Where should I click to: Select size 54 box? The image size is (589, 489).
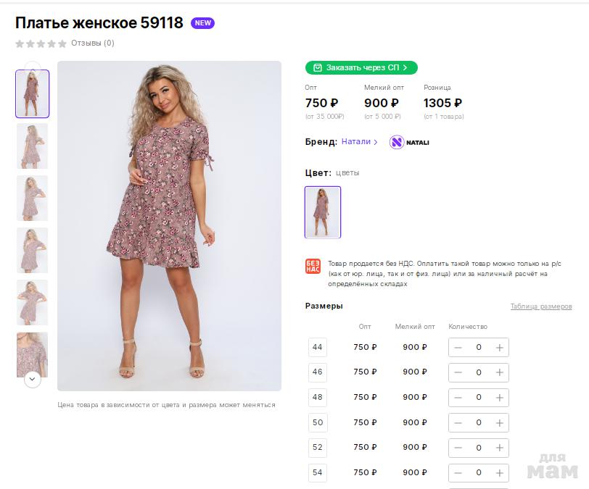tap(318, 472)
